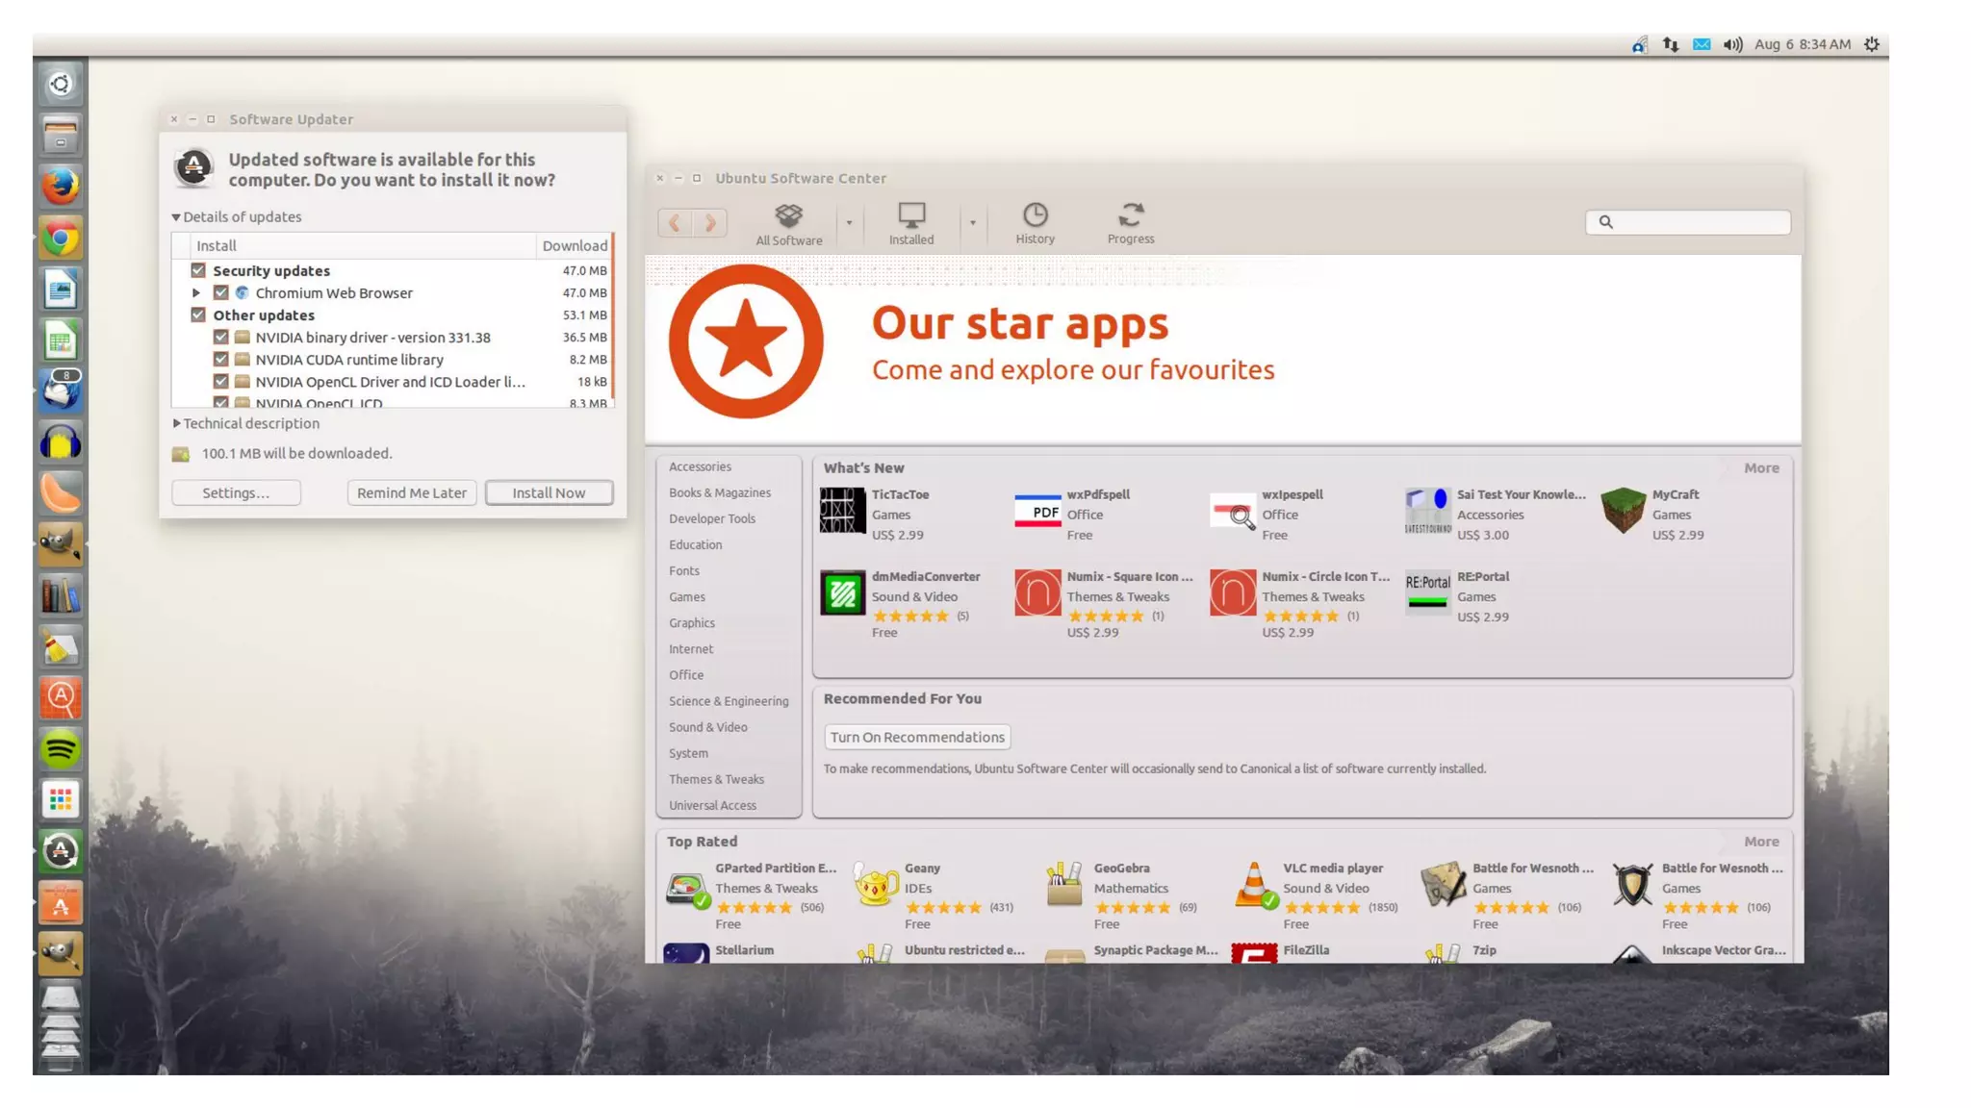Open the VLC media player icon
Screen dimensions: 1971x1108
[x=1254, y=885]
